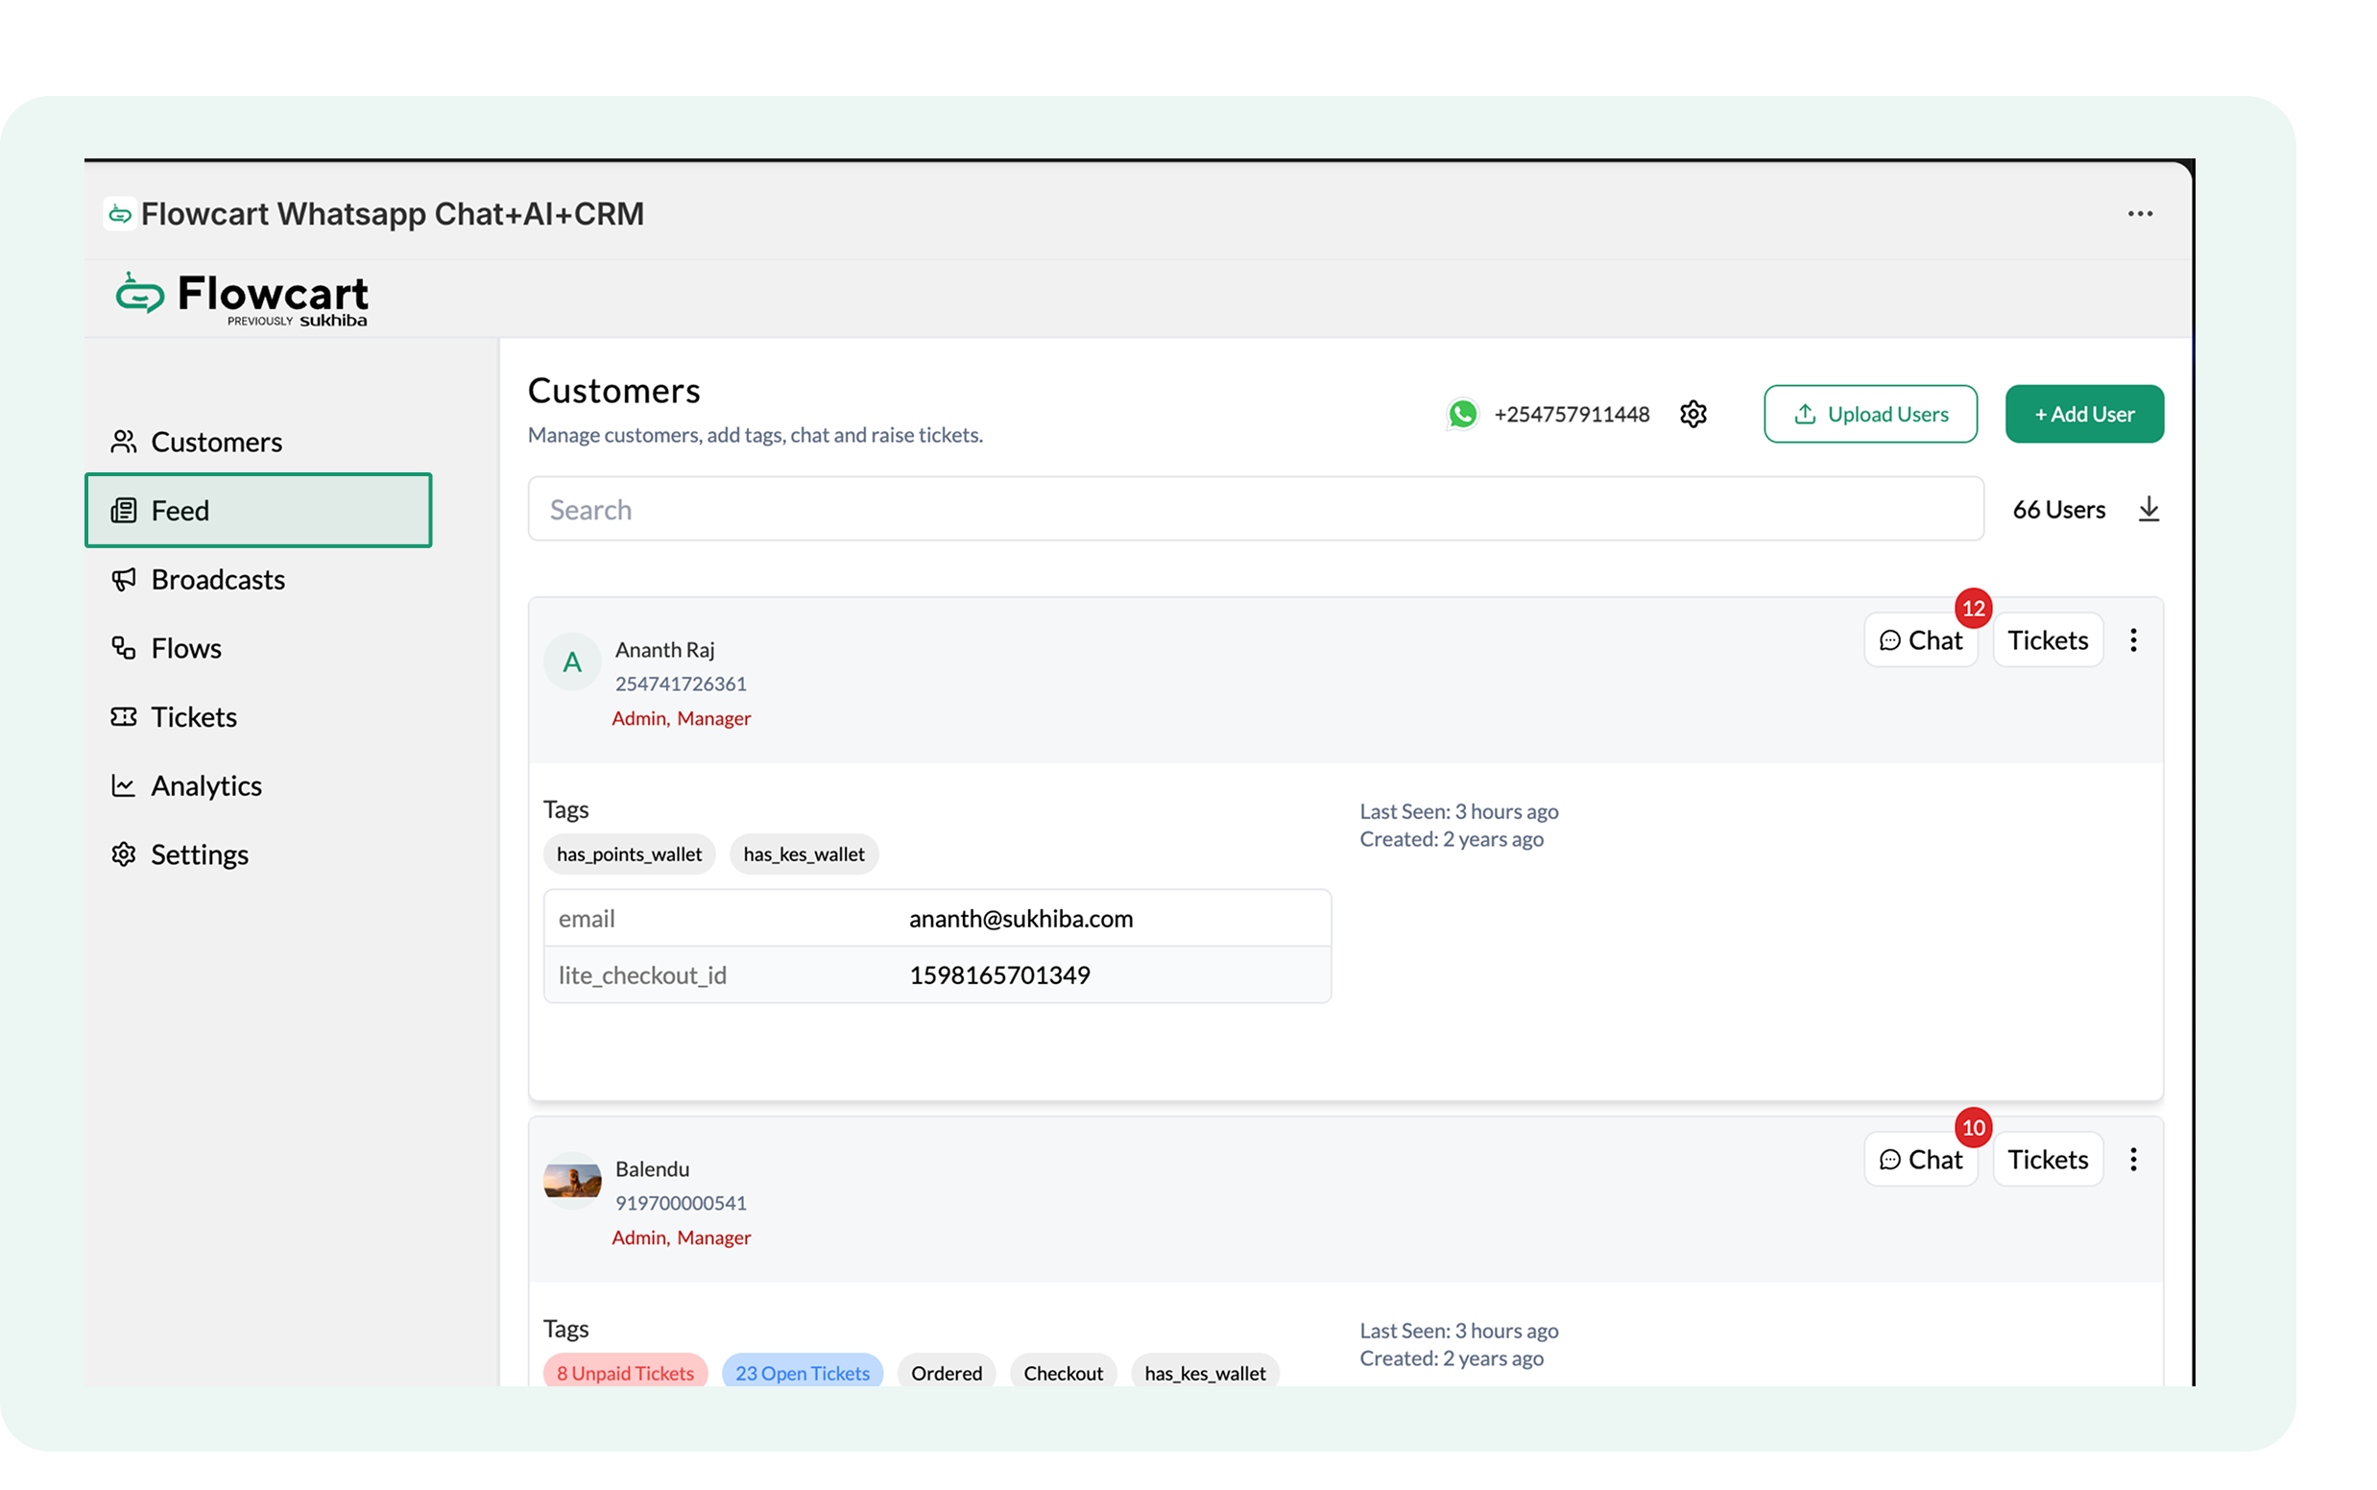Expand more options for Ananth Raj

[2133, 640]
